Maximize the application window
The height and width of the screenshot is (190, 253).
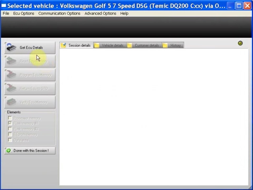click(x=239, y=6)
